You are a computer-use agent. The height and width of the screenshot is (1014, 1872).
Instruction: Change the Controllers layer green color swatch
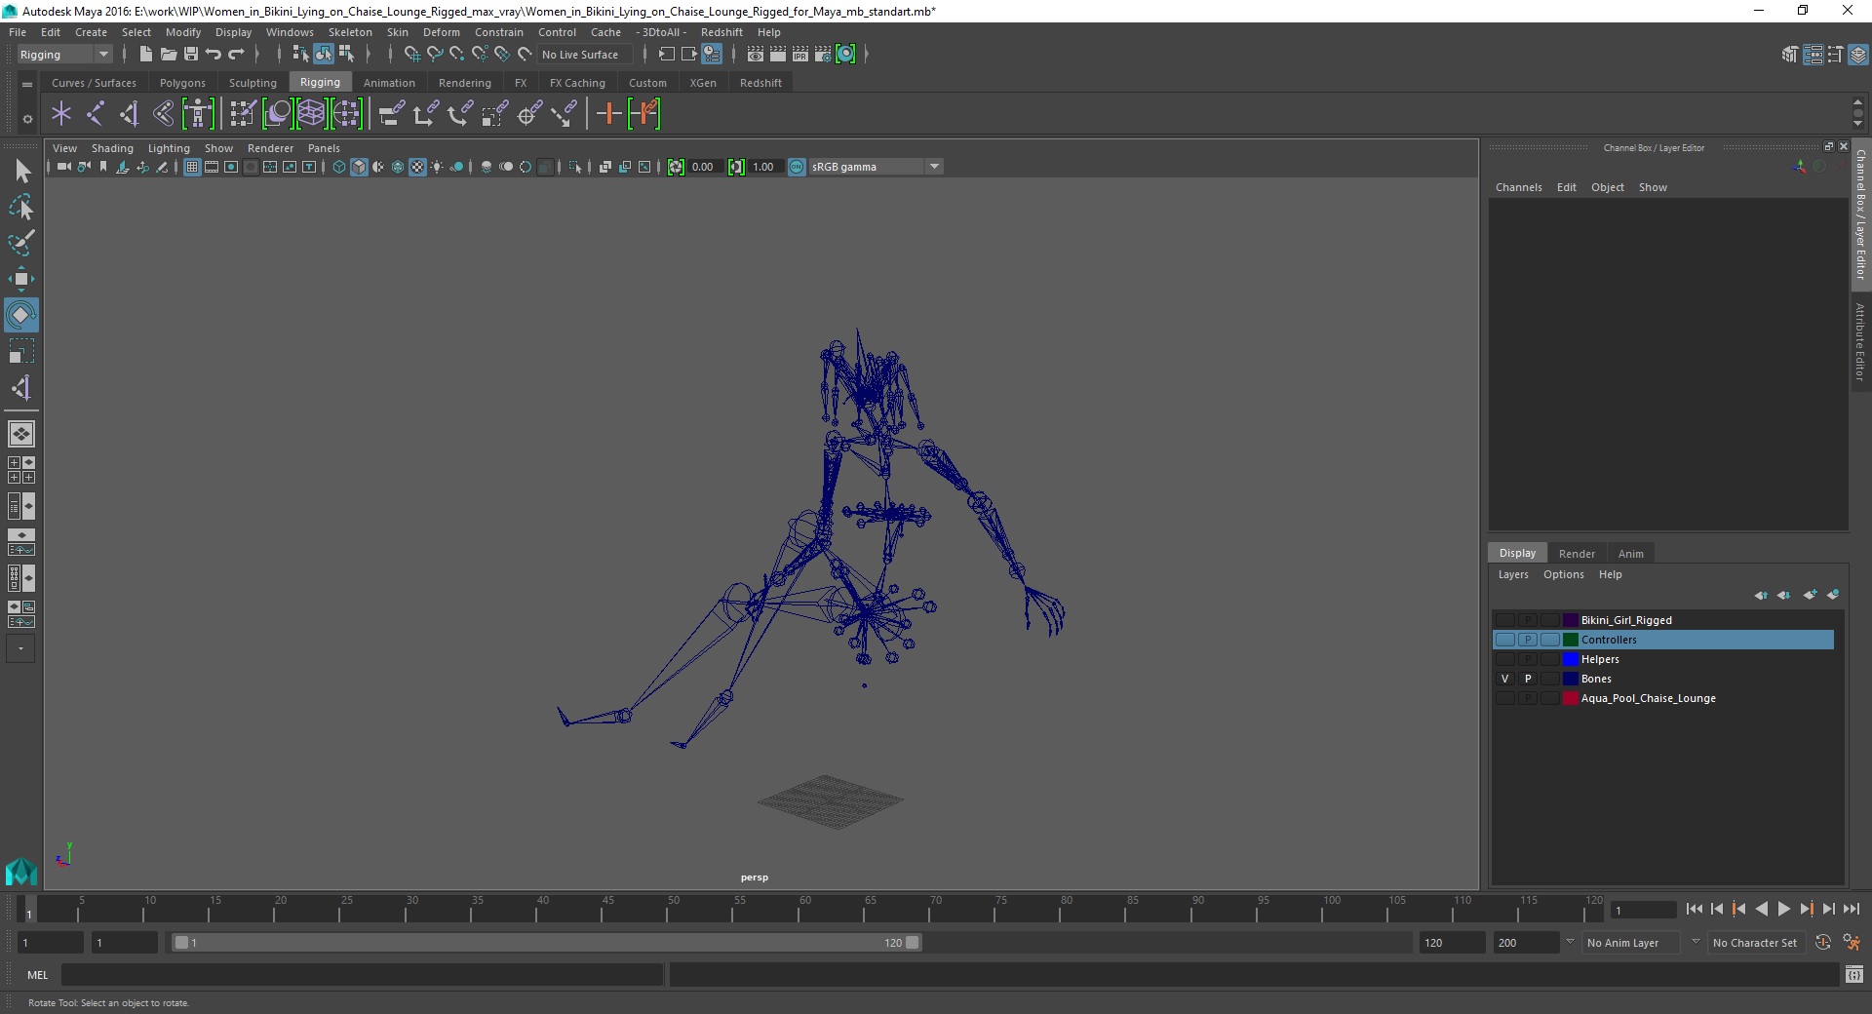click(x=1571, y=640)
